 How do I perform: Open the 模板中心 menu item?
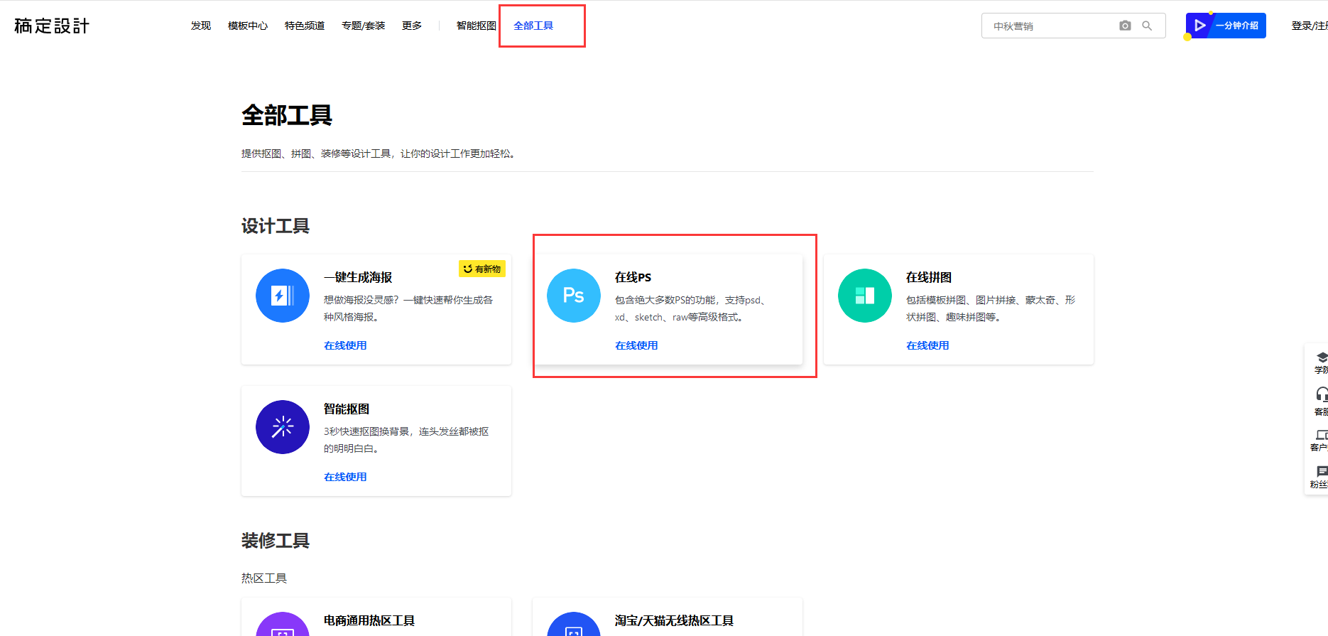(x=248, y=26)
